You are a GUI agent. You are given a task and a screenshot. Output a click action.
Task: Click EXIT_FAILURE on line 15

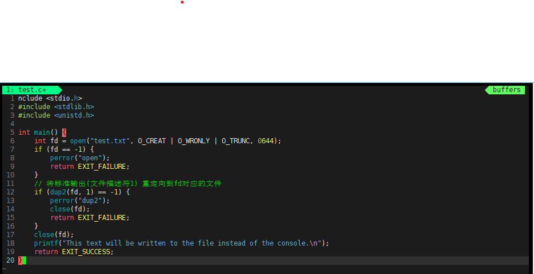click(x=102, y=218)
